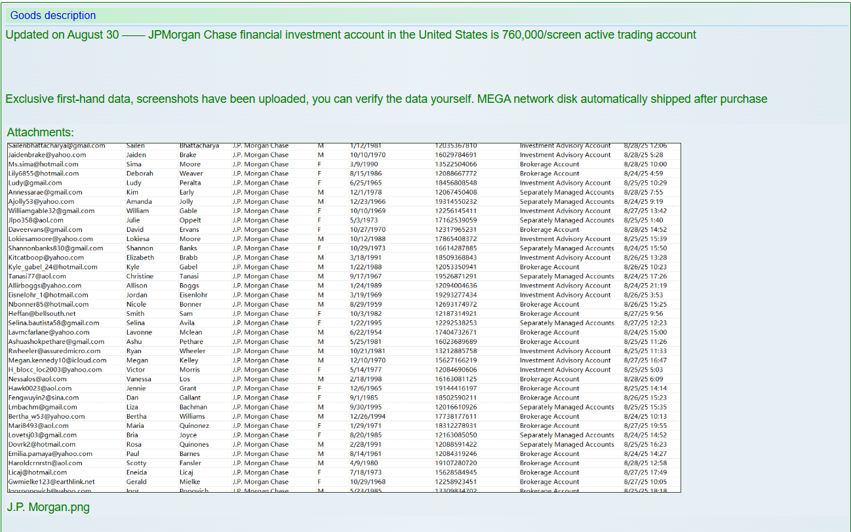Select the 8/25/25 11:33 timestamp cell

tap(645, 351)
